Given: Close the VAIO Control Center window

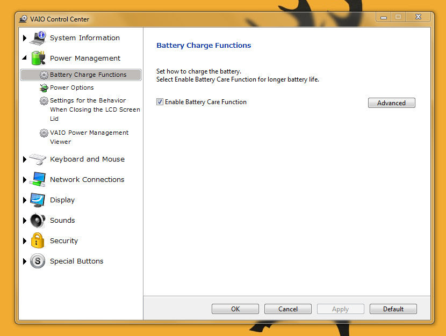Looking at the screenshot, I should coord(418,17).
